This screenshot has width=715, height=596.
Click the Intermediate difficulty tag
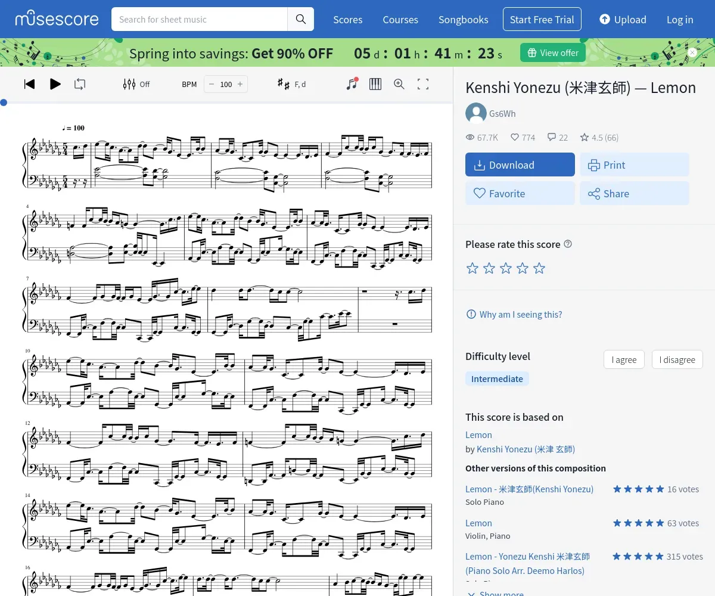[497, 378]
